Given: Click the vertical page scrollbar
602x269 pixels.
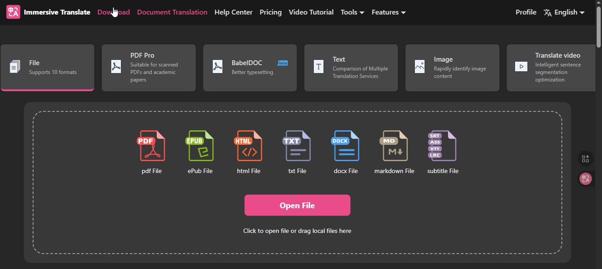Looking at the screenshot, I should click(x=598, y=26).
